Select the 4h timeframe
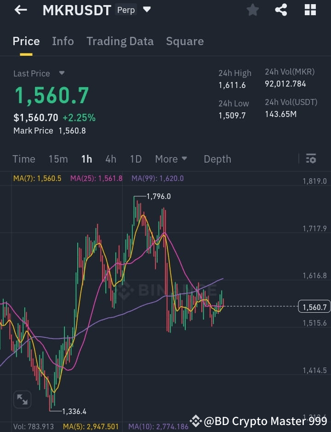The image size is (331, 432). (110, 159)
